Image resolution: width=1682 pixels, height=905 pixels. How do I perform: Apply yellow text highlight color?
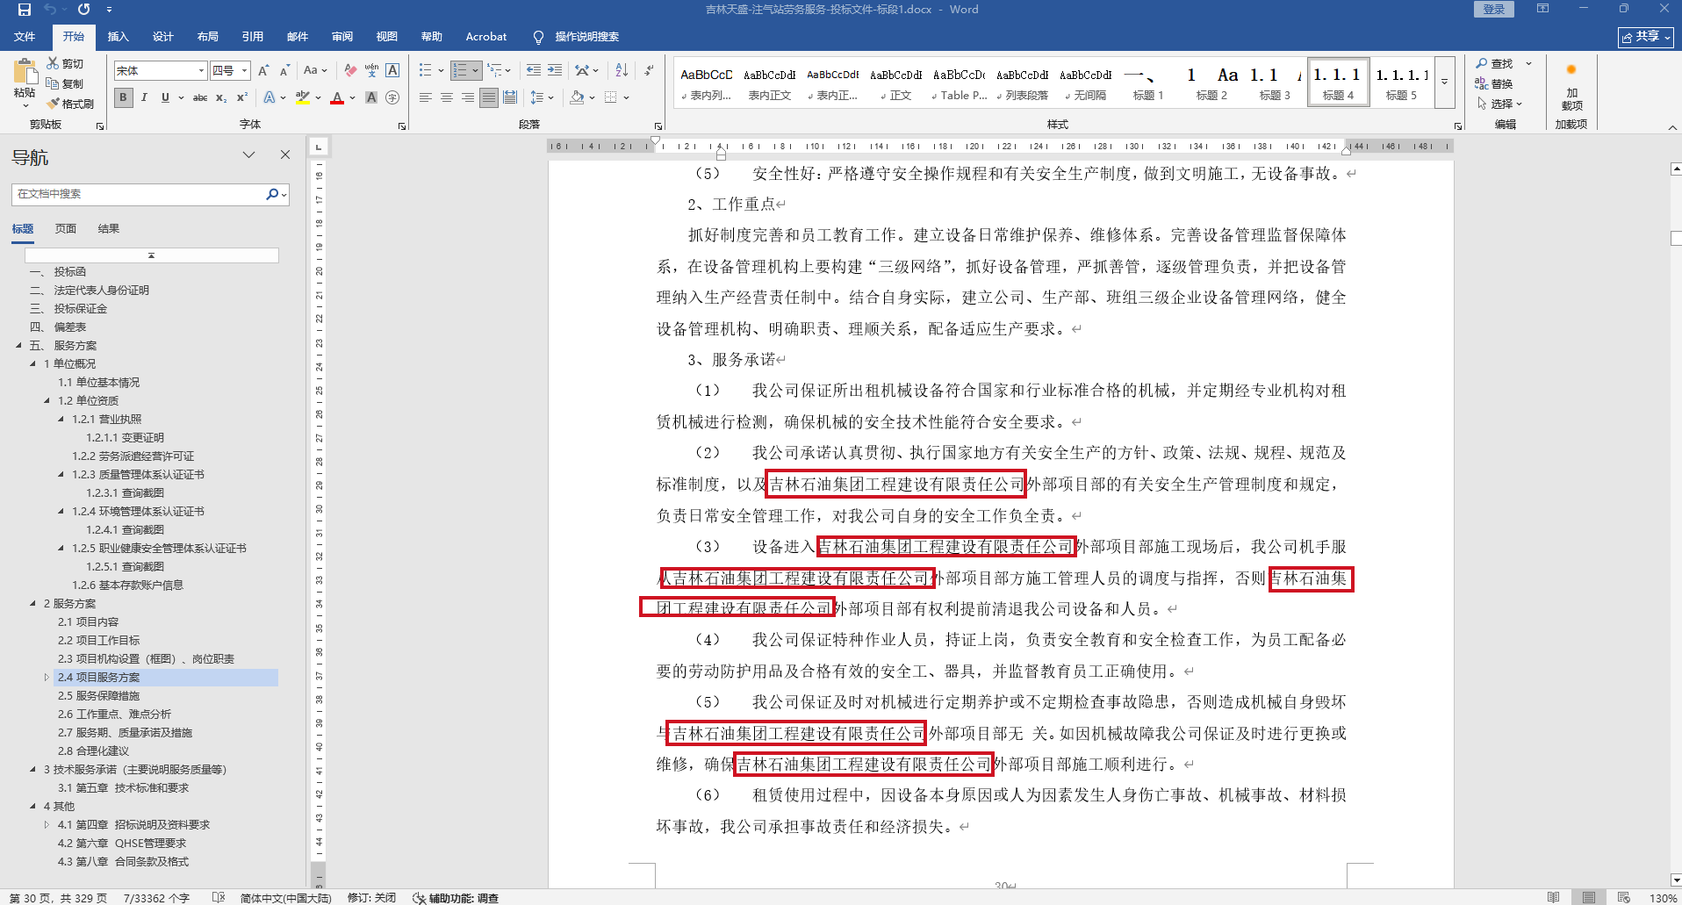(303, 97)
